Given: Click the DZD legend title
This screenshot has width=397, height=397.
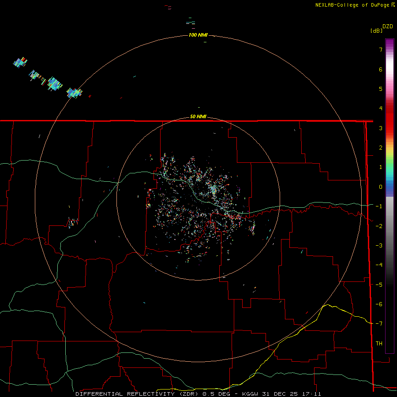Looking at the screenshot, I should [388, 26].
